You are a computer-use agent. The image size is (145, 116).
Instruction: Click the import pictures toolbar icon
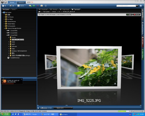click(30, 6)
